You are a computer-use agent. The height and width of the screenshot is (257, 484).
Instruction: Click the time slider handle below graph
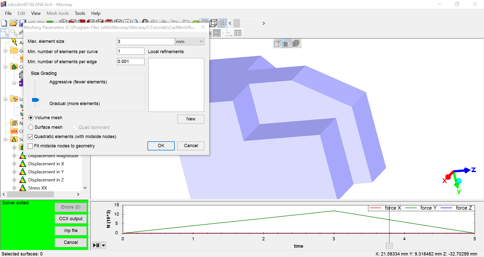389,246
